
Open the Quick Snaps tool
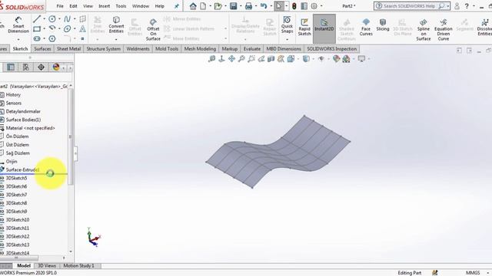point(287,25)
